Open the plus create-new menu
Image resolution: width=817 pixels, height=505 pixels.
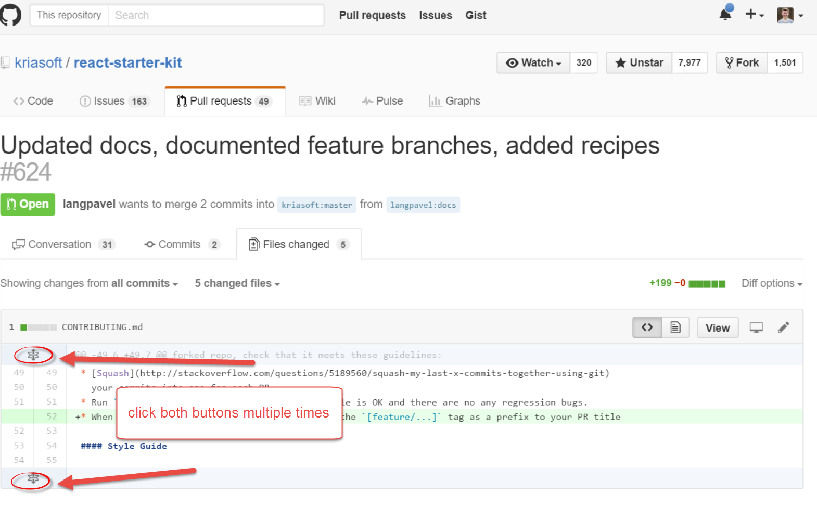(755, 15)
